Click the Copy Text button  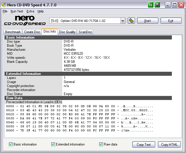pyautogui.click(x=144, y=145)
